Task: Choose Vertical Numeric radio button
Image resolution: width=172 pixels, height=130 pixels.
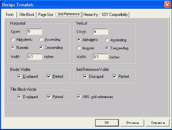Action: [x=79, y=48]
